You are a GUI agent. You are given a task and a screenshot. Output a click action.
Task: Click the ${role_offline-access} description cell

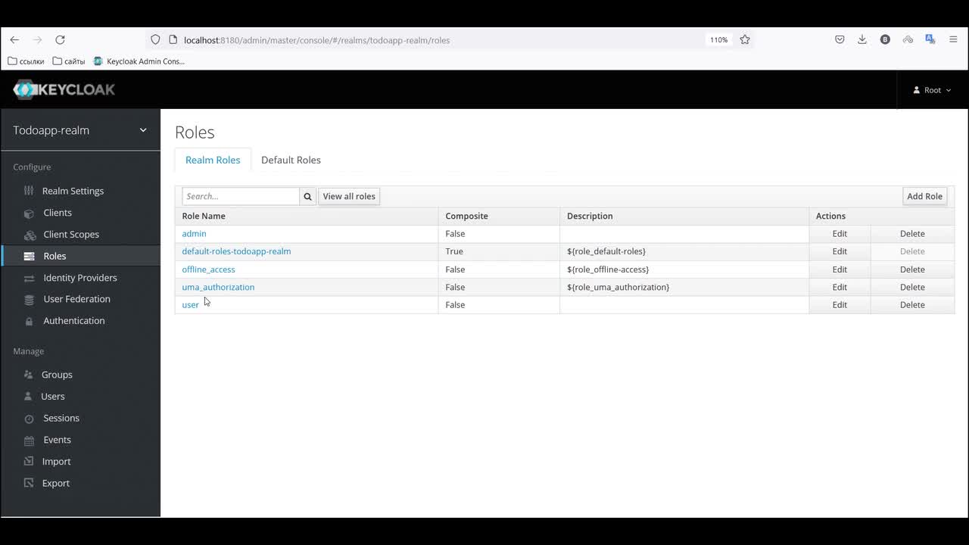click(684, 269)
